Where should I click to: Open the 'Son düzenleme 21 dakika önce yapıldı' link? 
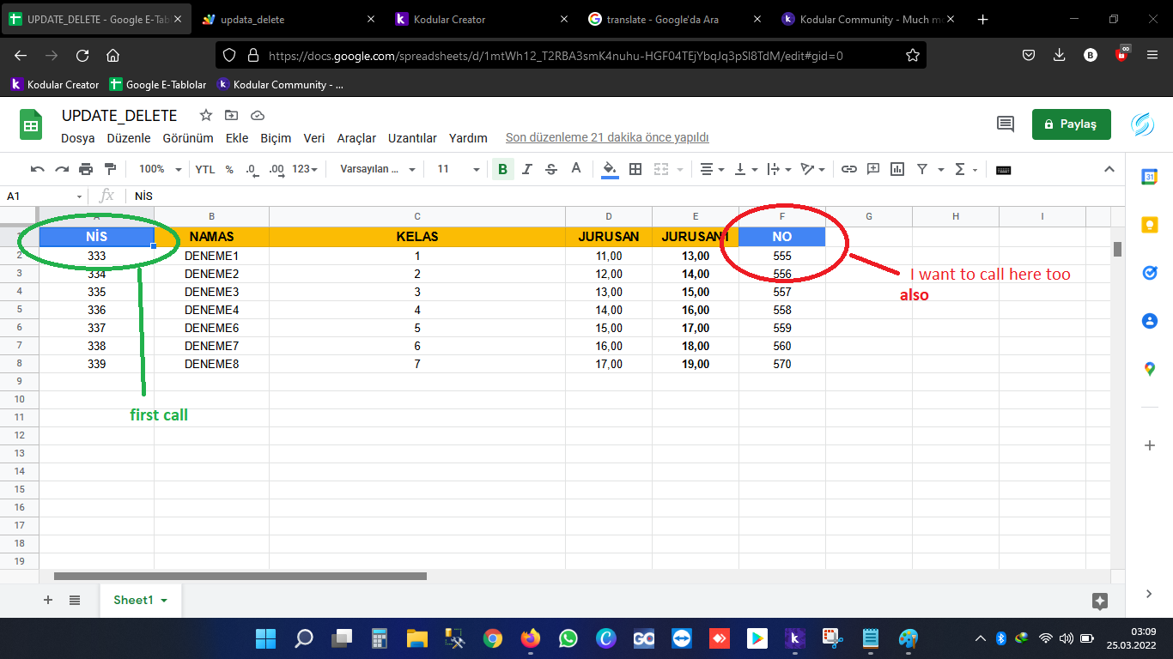click(607, 138)
